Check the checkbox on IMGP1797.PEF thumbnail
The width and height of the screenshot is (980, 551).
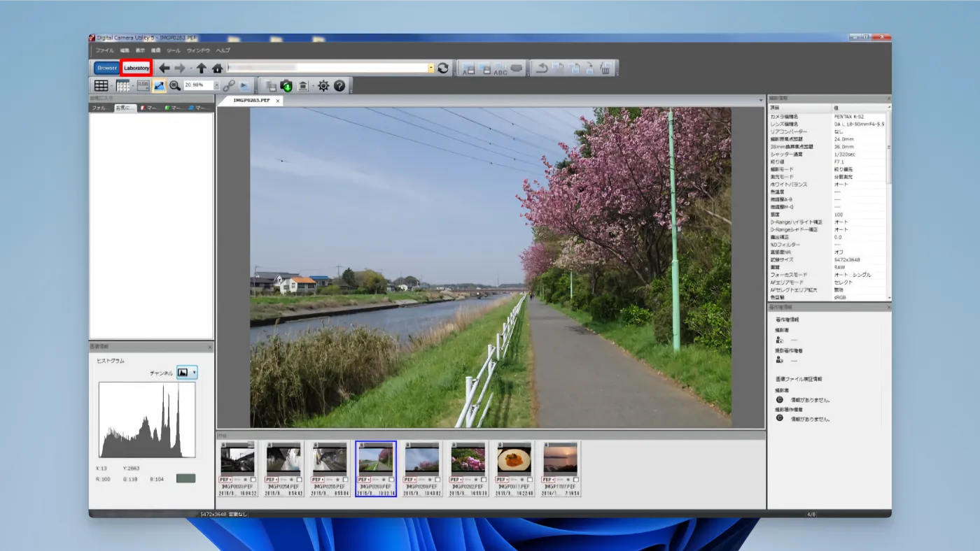[576, 480]
